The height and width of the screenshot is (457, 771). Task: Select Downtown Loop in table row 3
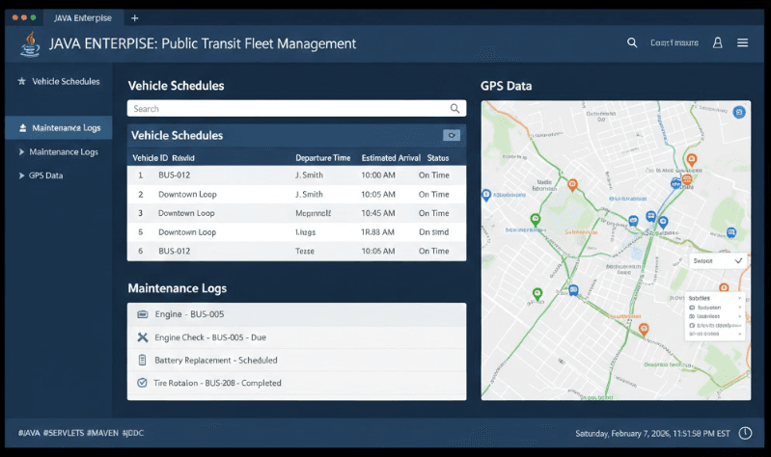[x=186, y=213]
